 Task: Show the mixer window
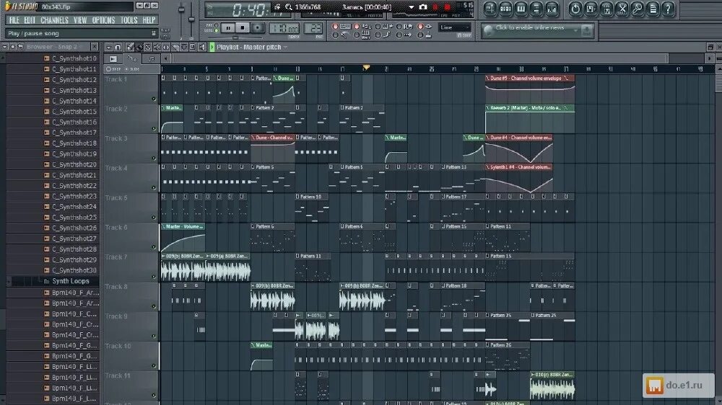coord(552,9)
